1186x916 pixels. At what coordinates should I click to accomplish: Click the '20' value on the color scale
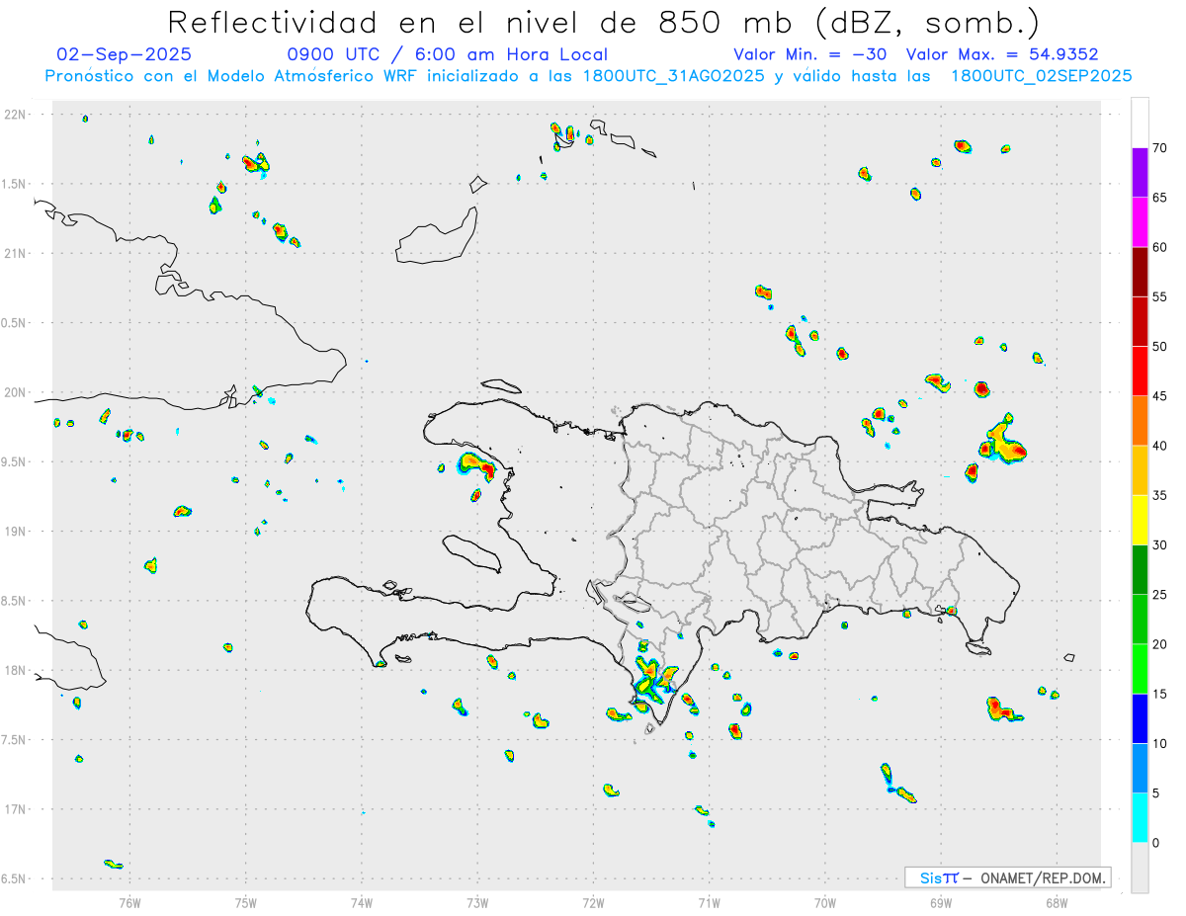point(1159,644)
